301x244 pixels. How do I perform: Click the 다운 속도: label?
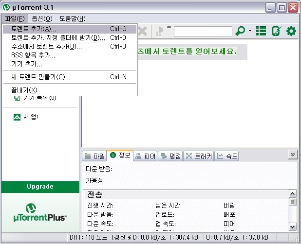[100, 224]
